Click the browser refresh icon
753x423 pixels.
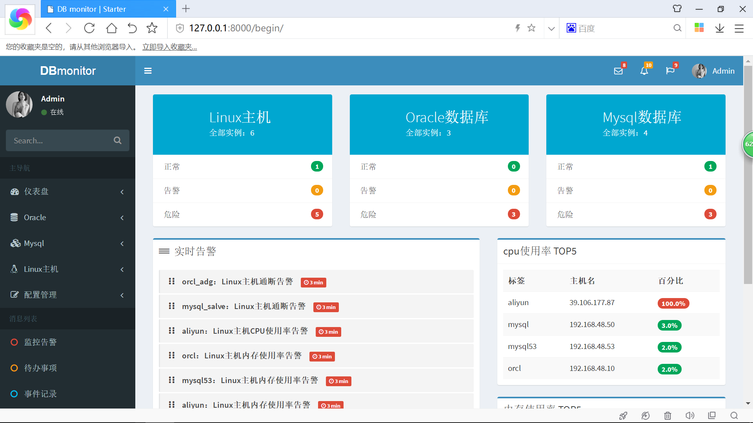click(89, 28)
